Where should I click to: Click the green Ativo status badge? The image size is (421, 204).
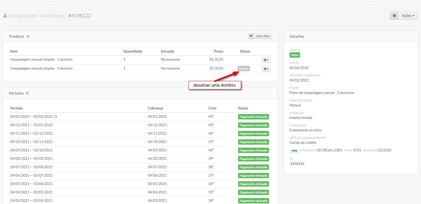295,55
